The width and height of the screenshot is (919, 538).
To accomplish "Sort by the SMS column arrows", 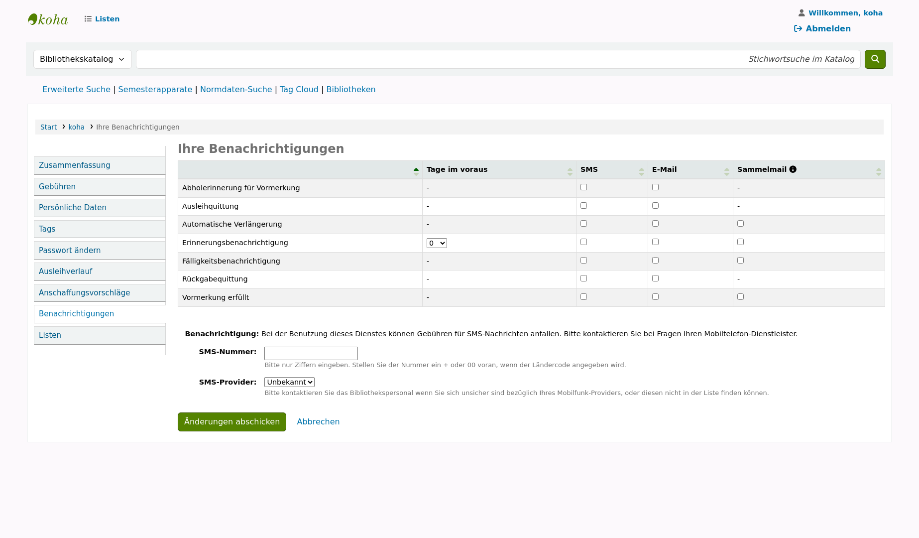I will pos(642,172).
